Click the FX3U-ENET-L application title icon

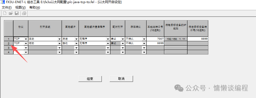[x=3, y=2]
